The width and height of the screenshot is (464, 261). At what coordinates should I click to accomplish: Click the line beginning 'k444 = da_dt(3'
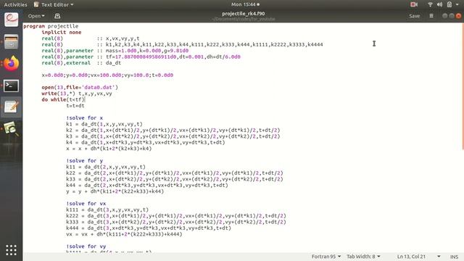point(149,228)
